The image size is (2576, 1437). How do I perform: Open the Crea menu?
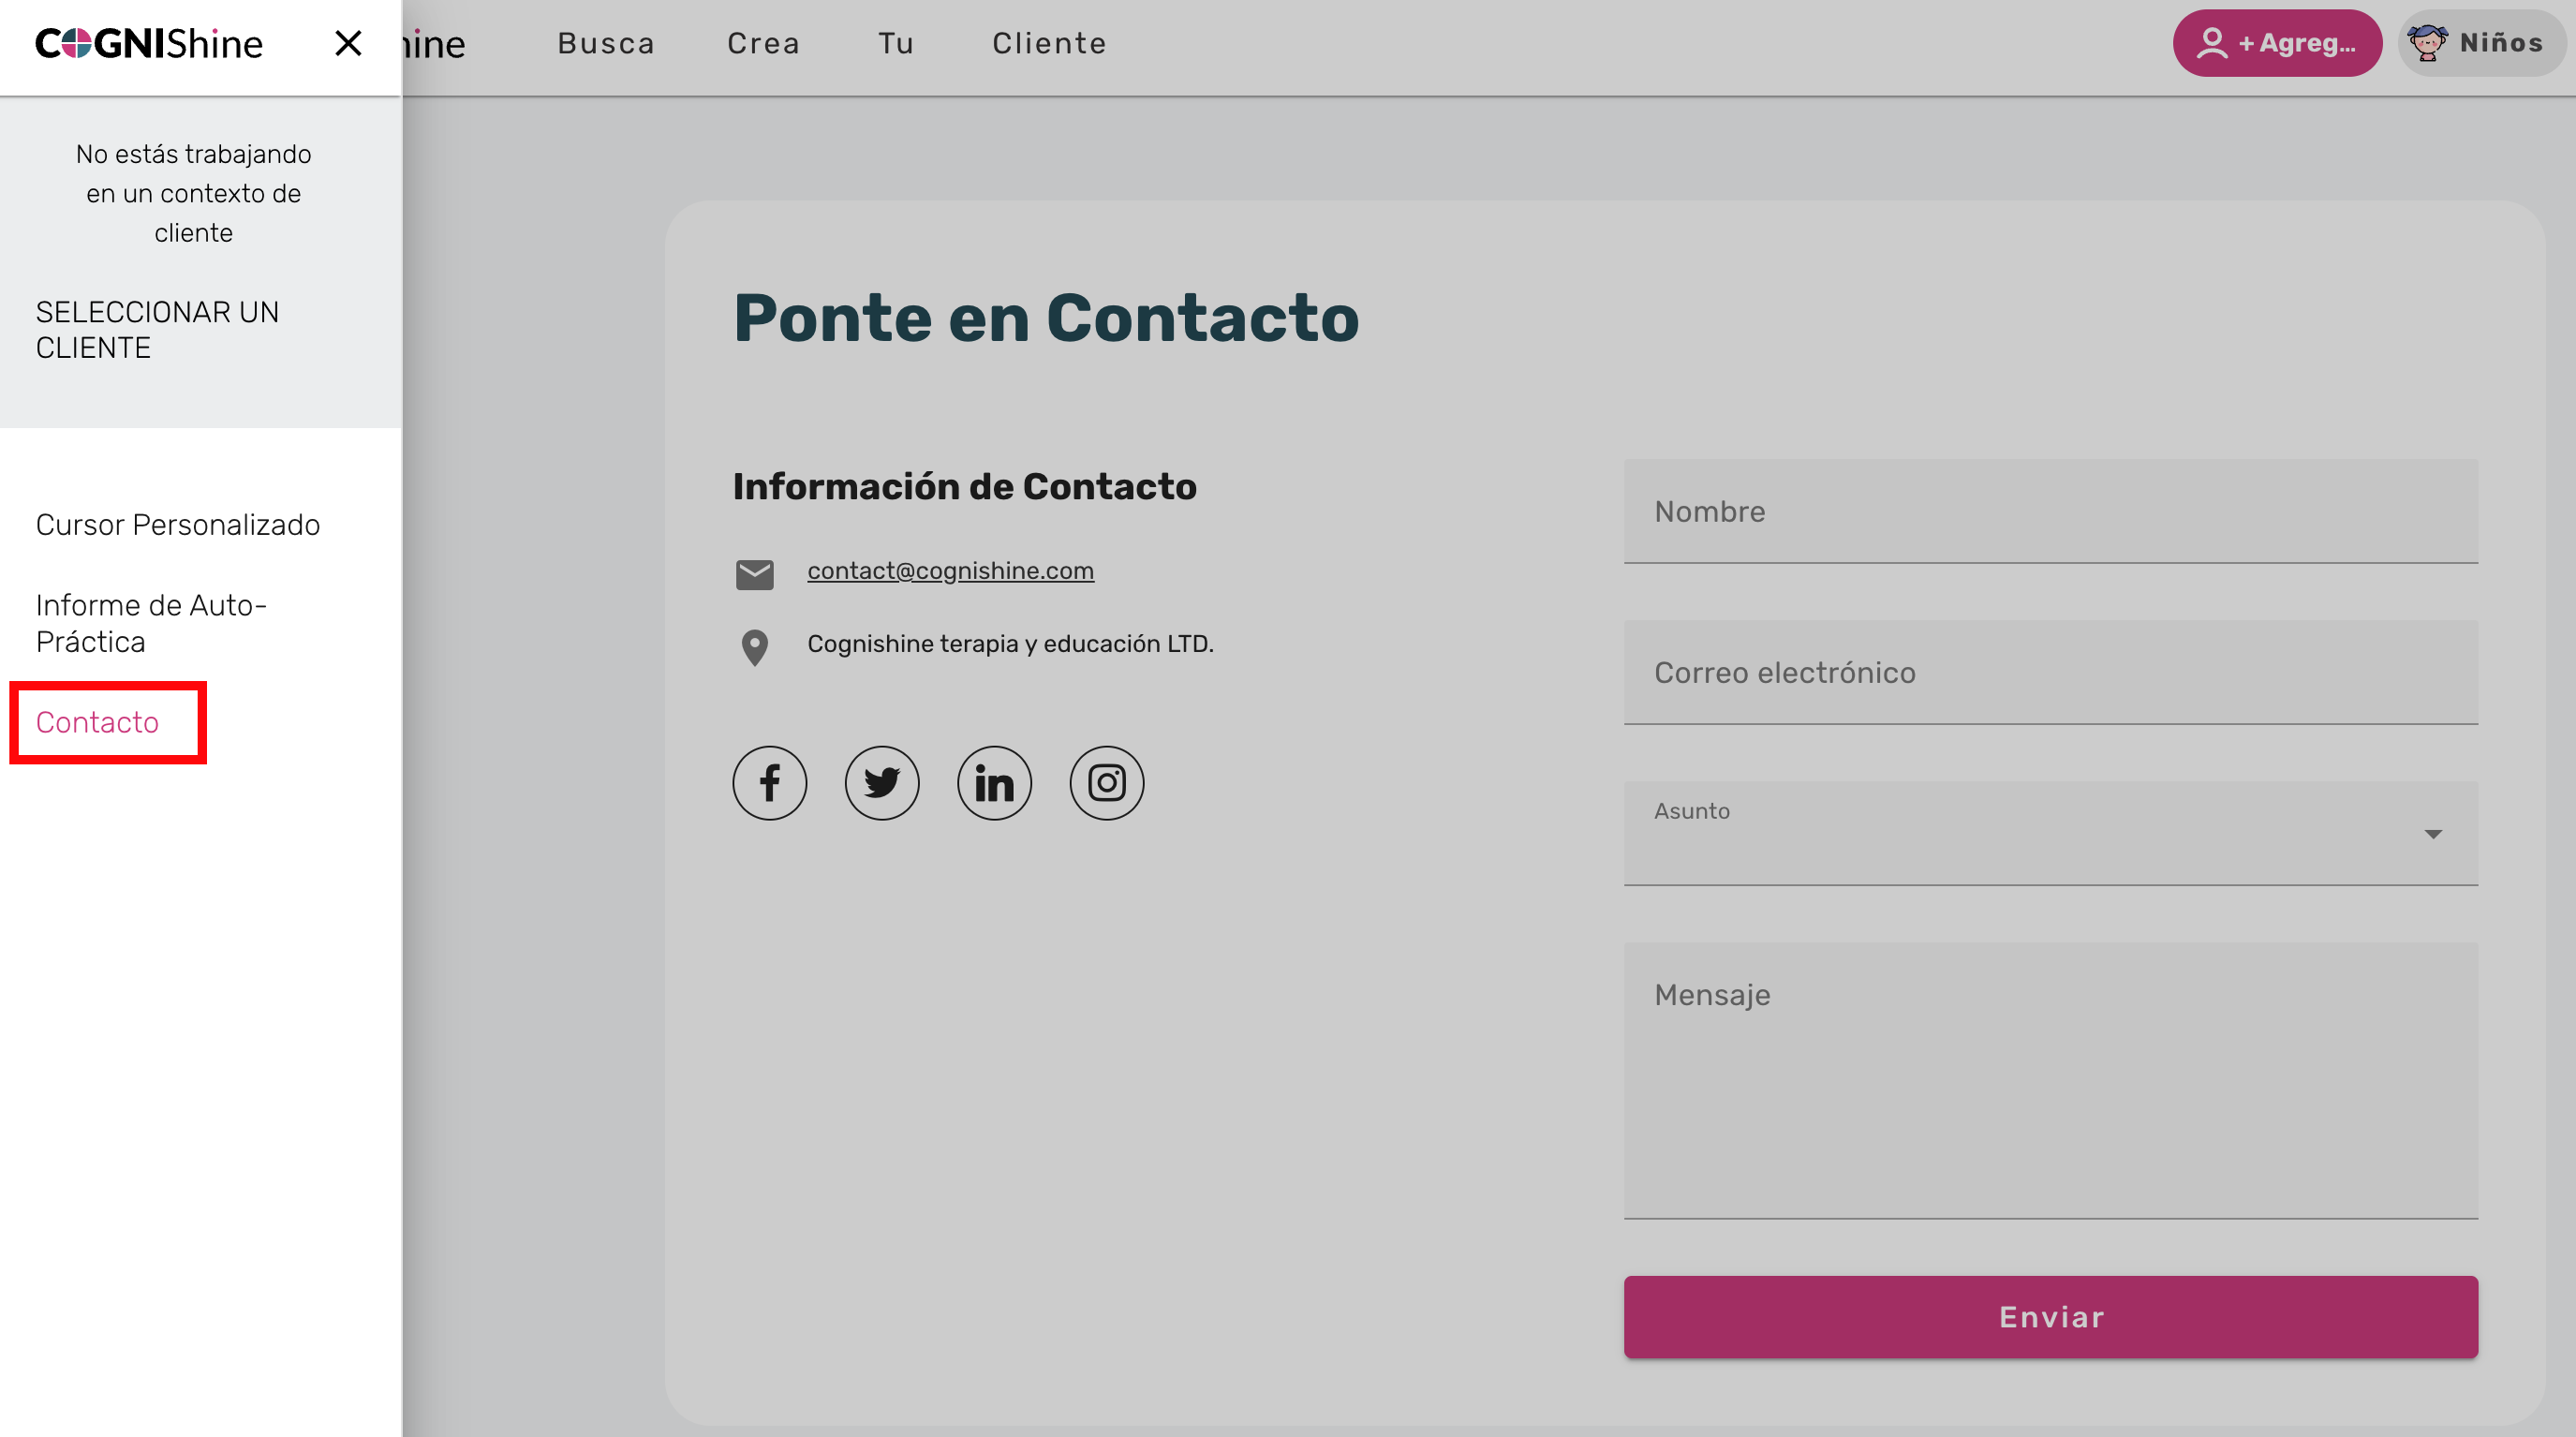[x=763, y=43]
